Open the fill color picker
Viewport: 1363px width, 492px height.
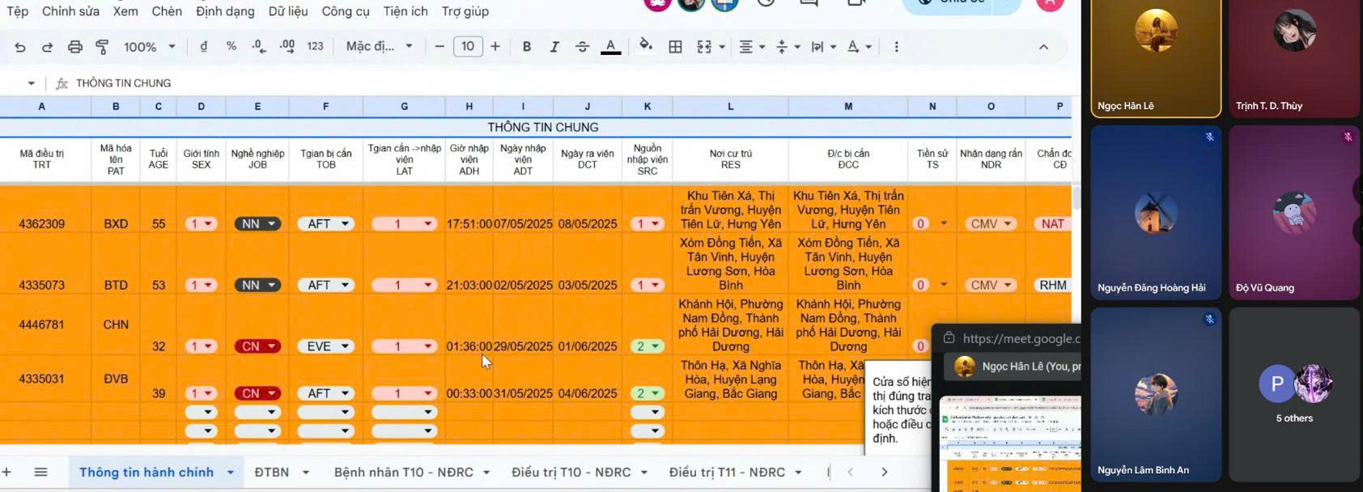click(x=645, y=46)
